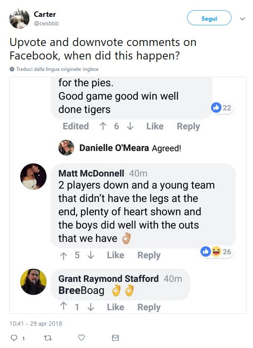Like Grant Raymond Stafford's comment
This screenshot has width=253, height=348.
point(116,307)
